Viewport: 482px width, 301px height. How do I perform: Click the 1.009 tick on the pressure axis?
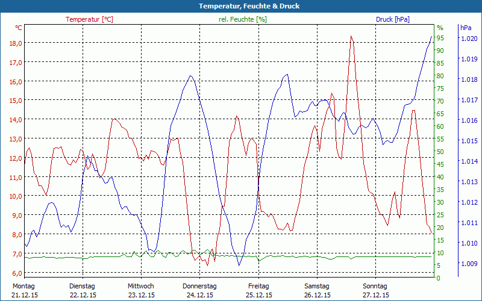coord(469,264)
